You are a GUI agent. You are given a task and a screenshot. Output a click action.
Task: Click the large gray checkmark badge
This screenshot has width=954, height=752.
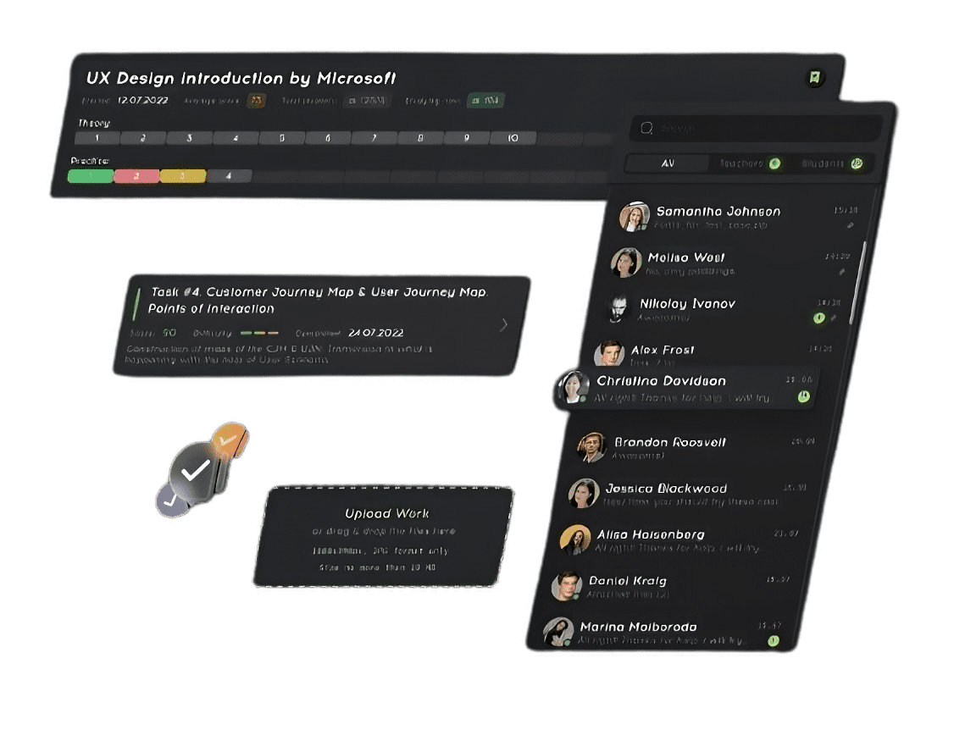click(x=194, y=473)
